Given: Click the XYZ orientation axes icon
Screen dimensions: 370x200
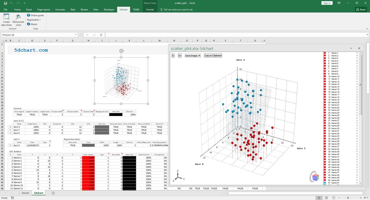Looking at the screenshot, I should [x=178, y=176].
